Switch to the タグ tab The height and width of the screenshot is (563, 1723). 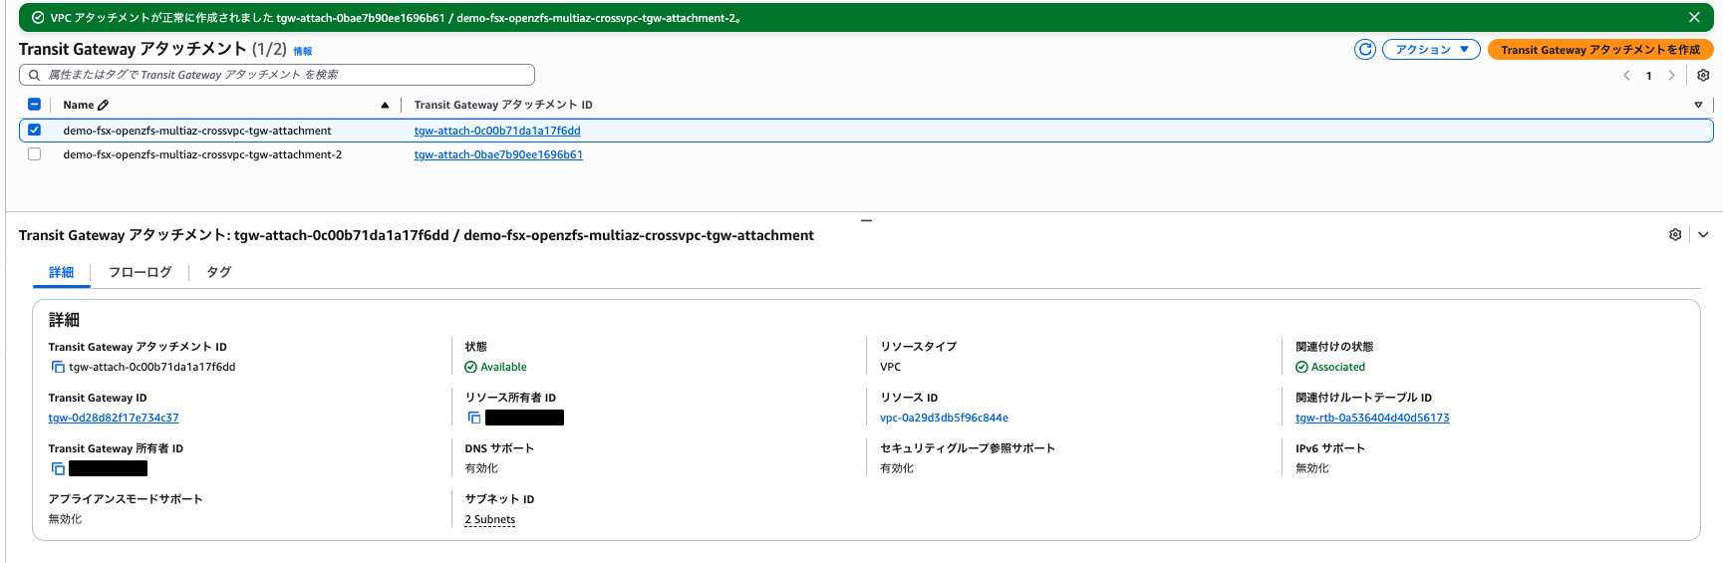pyautogui.click(x=218, y=272)
